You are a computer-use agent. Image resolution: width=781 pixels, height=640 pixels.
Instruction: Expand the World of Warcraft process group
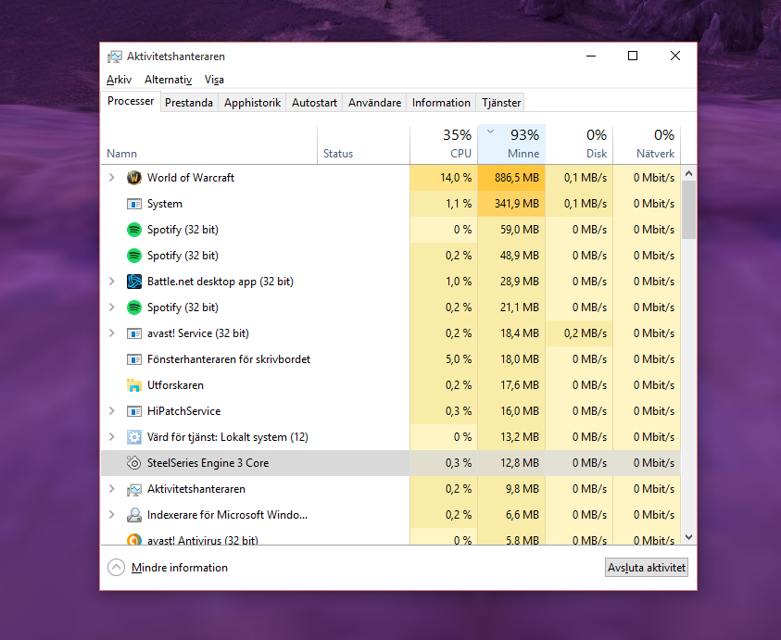pyautogui.click(x=112, y=178)
